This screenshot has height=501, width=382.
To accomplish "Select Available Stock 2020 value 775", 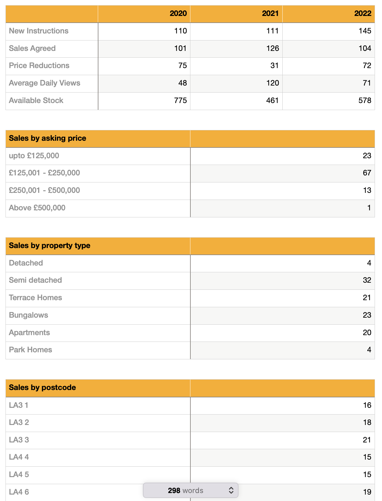I will [180, 101].
